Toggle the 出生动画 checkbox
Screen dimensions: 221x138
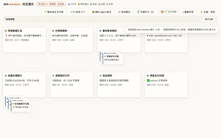[162, 12]
